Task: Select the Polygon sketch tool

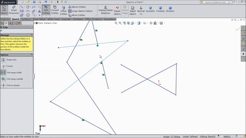Action: pos(28,15)
